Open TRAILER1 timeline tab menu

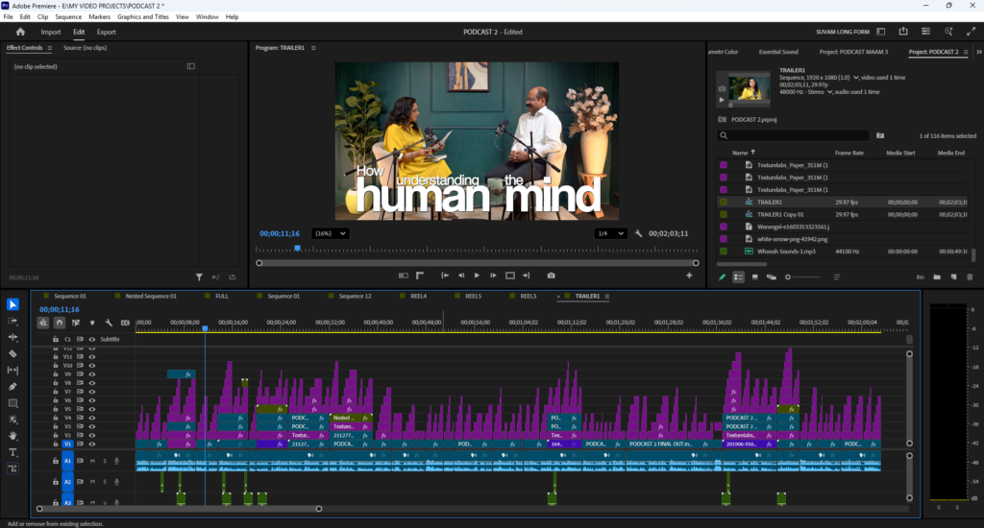(607, 296)
